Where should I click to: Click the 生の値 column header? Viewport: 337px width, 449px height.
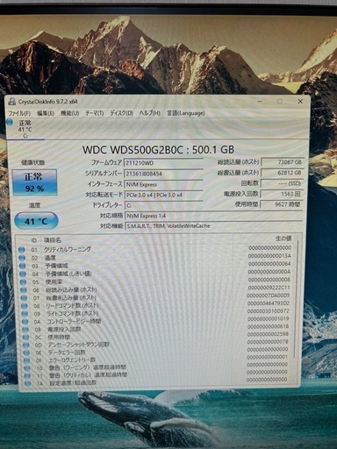pos(283,239)
